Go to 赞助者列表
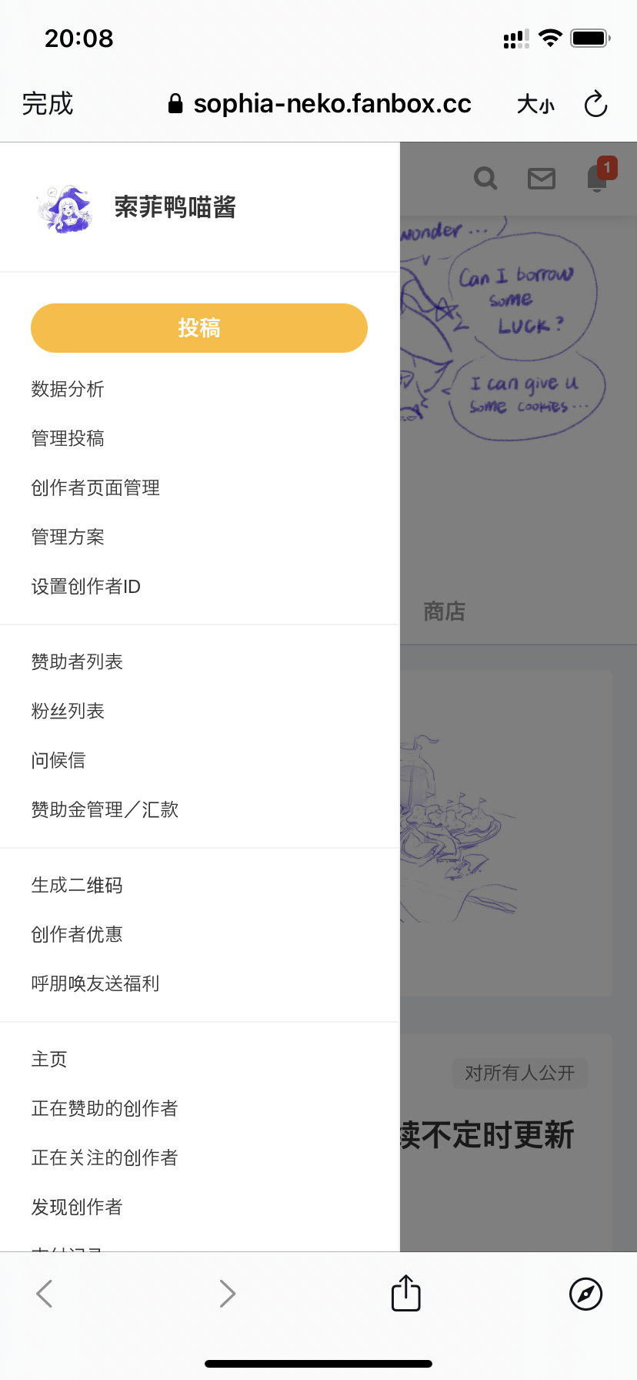 pos(77,662)
